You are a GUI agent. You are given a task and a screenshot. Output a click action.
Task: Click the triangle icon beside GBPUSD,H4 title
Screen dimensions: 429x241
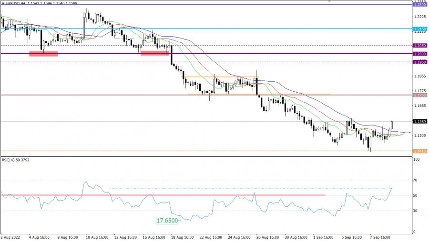[3, 2]
